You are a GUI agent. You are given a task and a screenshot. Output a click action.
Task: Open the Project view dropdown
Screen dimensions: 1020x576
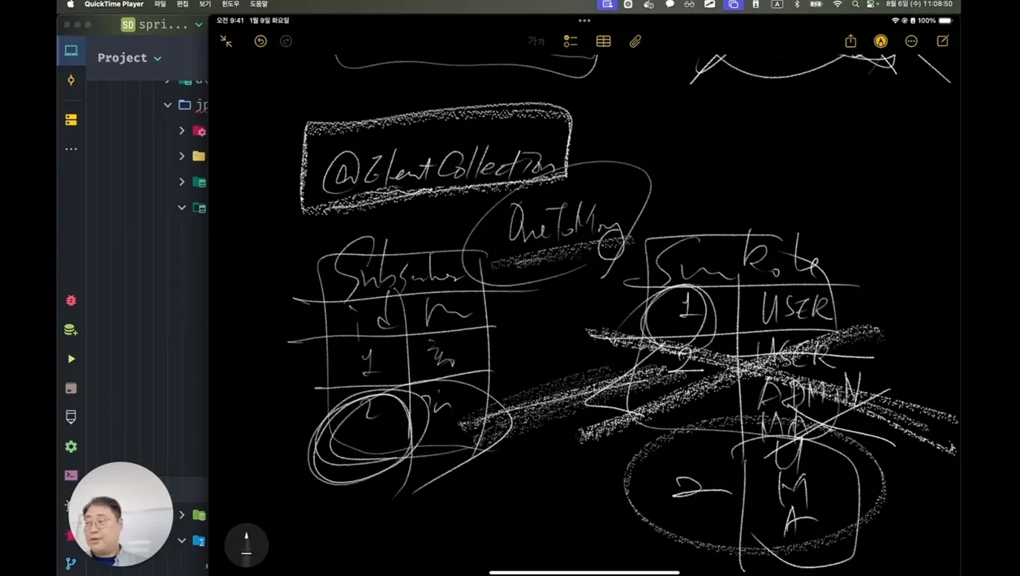pos(130,58)
